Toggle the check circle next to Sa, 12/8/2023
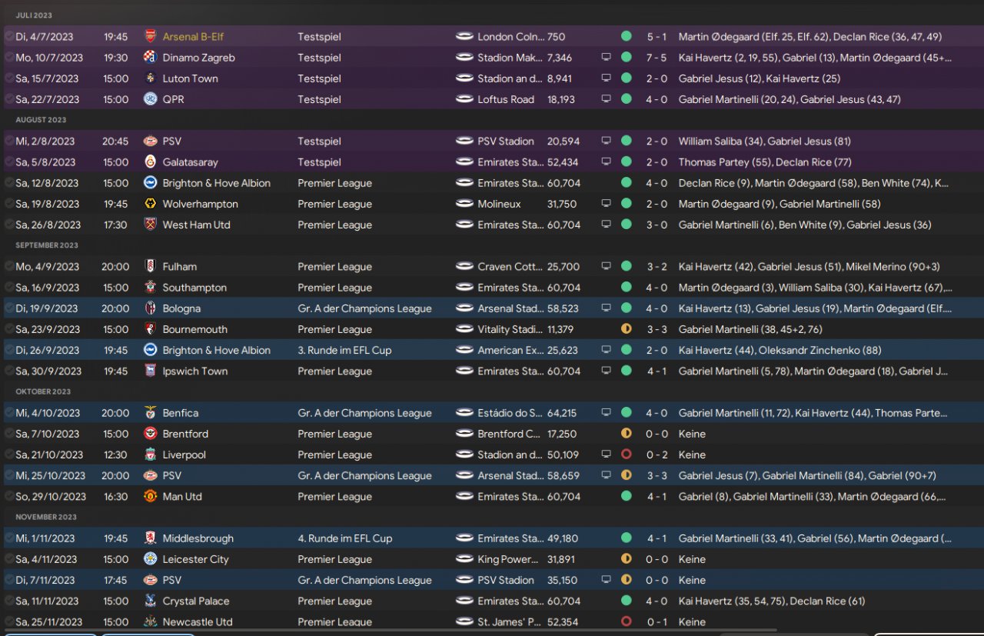Screen dimensions: 984x636 pyautogui.click(x=9, y=183)
